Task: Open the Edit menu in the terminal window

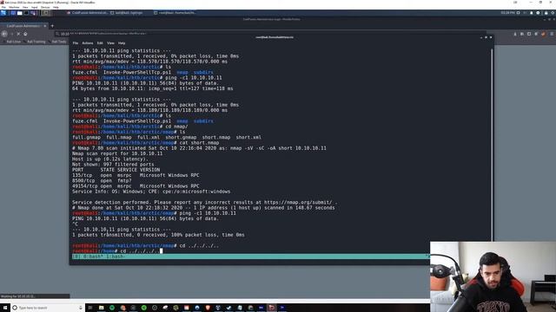Action: pyautogui.click(x=100, y=43)
